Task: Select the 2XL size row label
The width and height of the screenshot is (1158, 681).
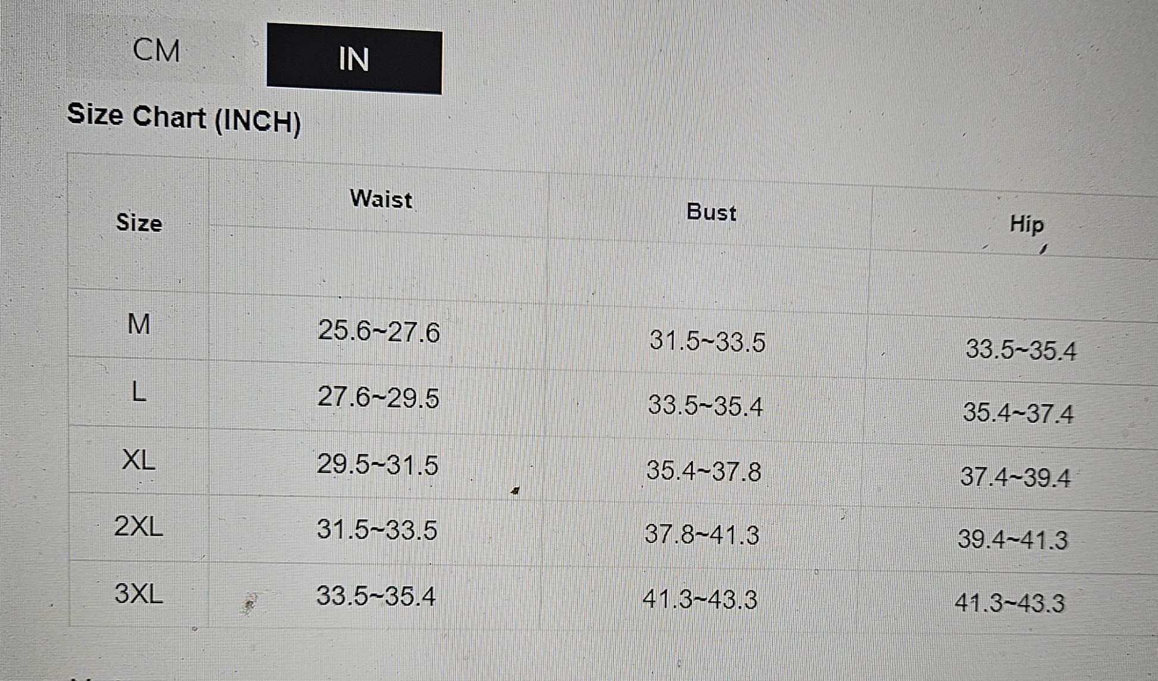Action: point(139,526)
